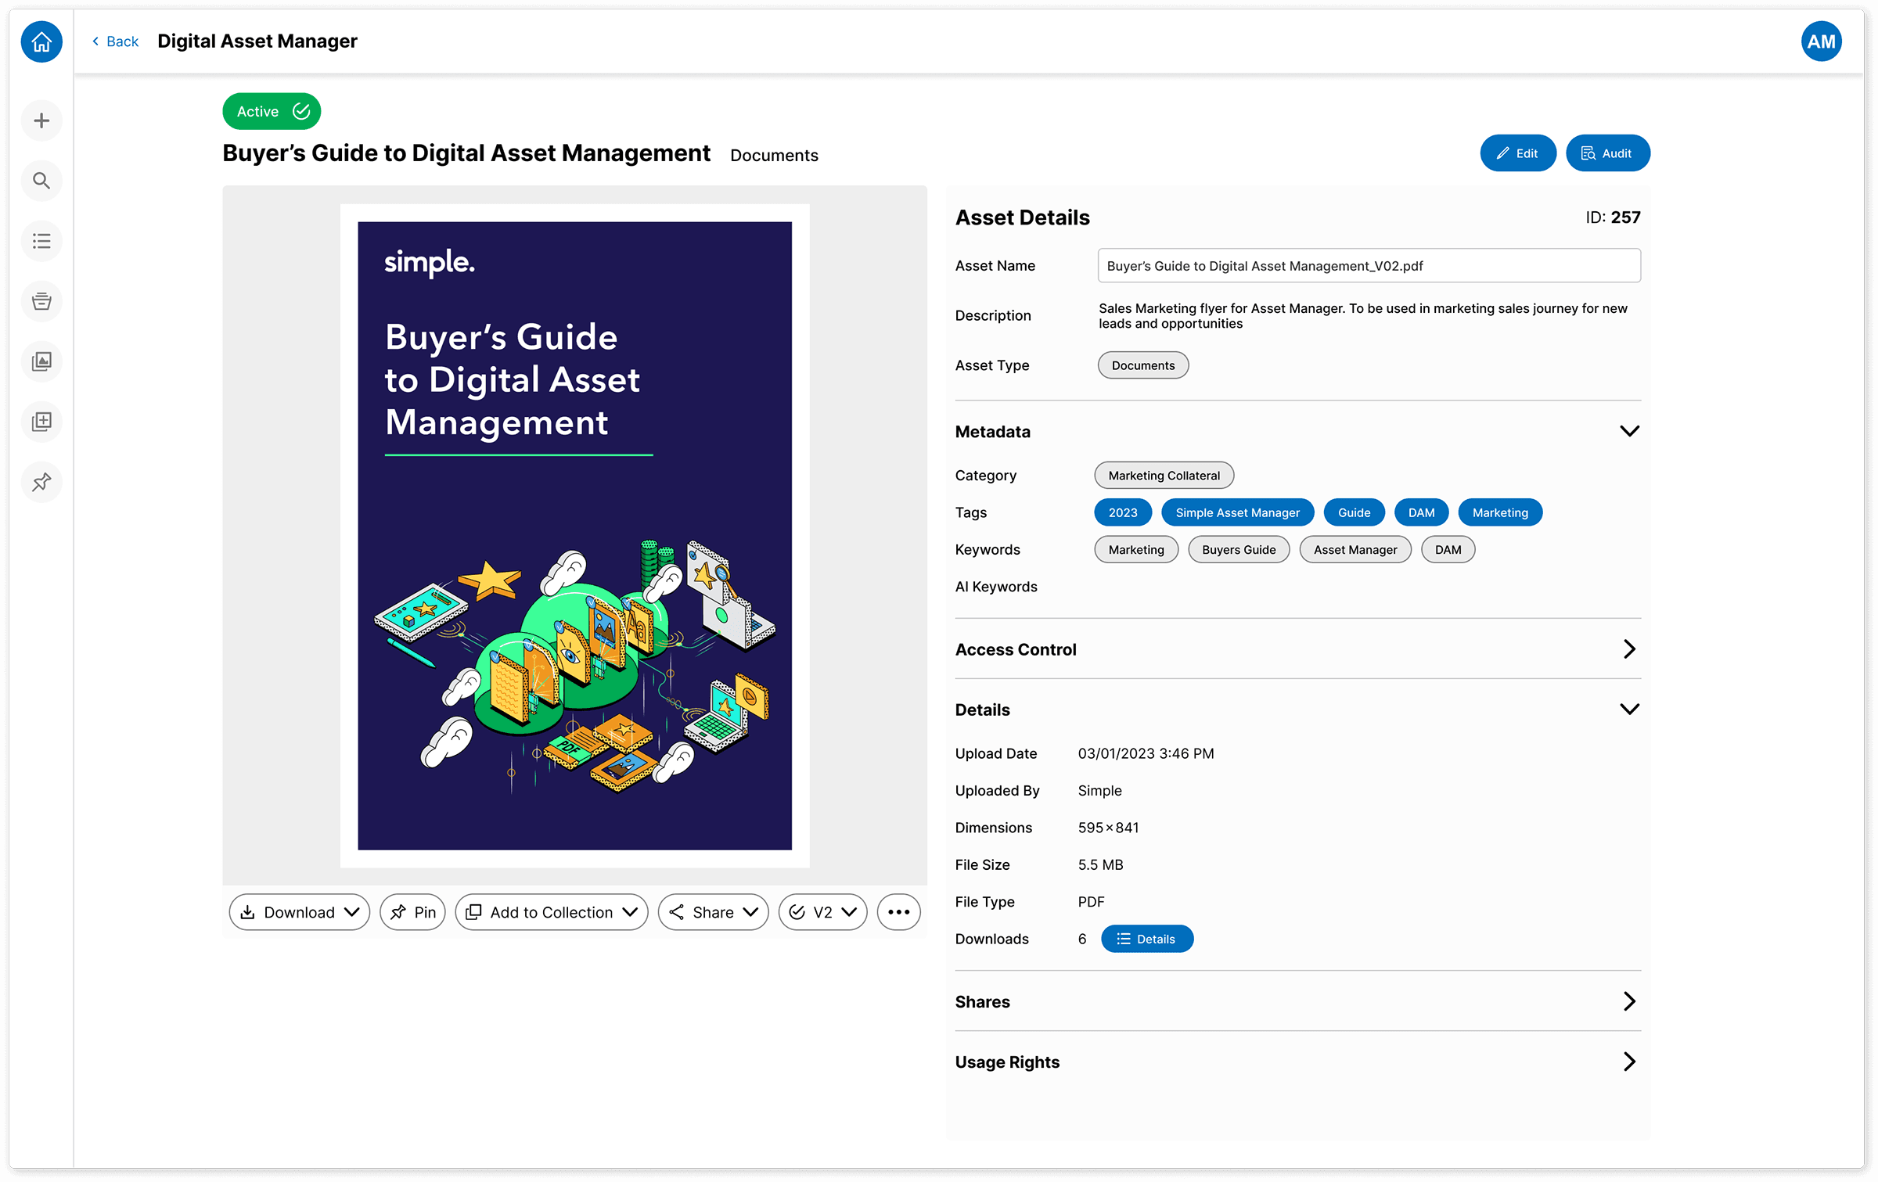Select the search icon in the sidebar

41,181
